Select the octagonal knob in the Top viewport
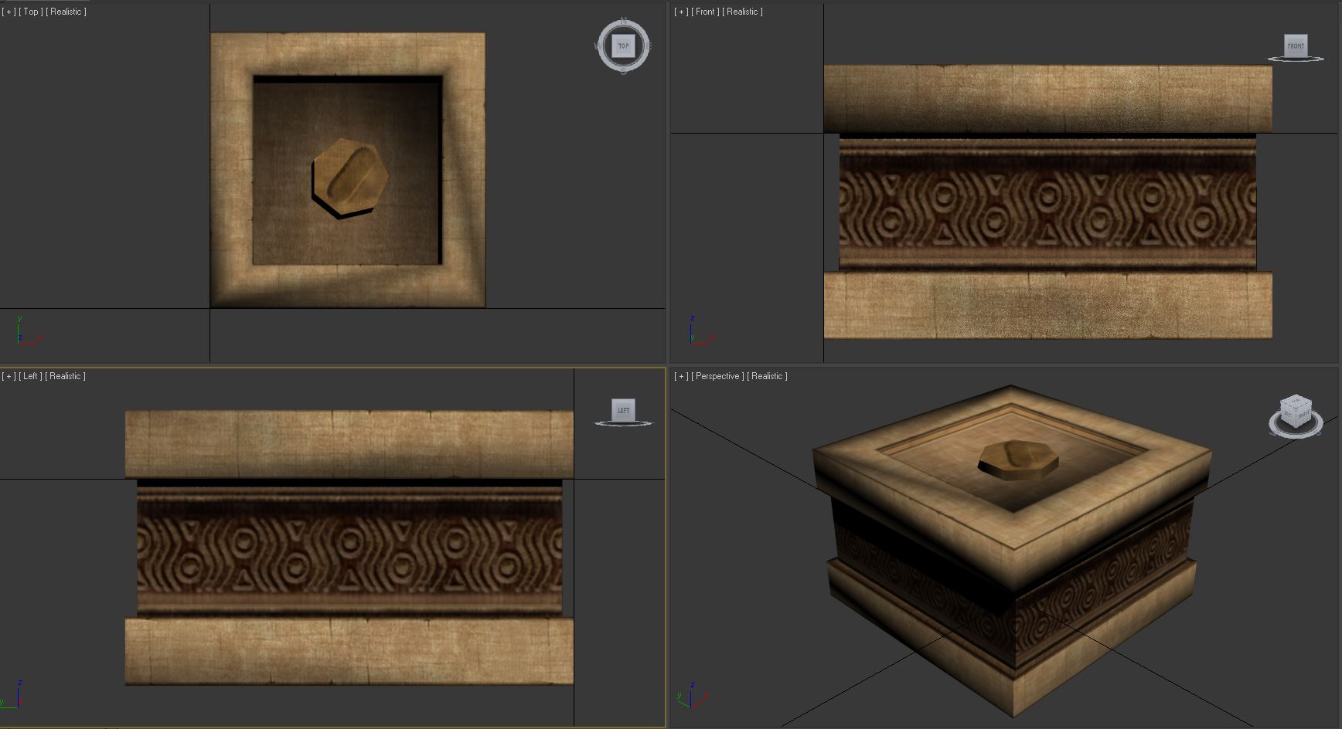 349,177
